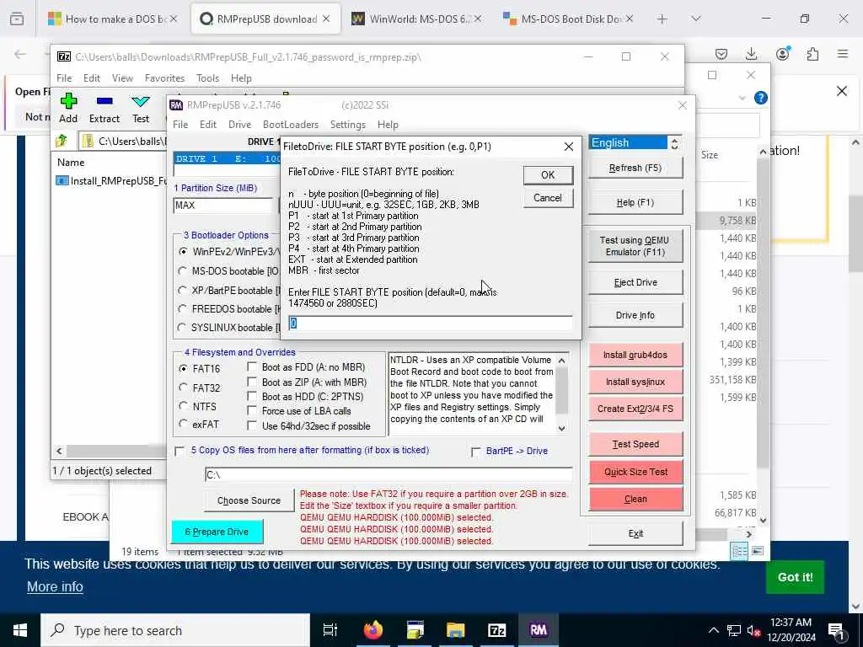Select the exFAT filesystem radio button
This screenshot has height=647, width=863.
click(183, 425)
